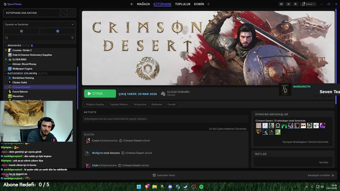This screenshot has height=191, width=340.
Task: Open Brave browser from the taskbar
Action: coord(147,187)
